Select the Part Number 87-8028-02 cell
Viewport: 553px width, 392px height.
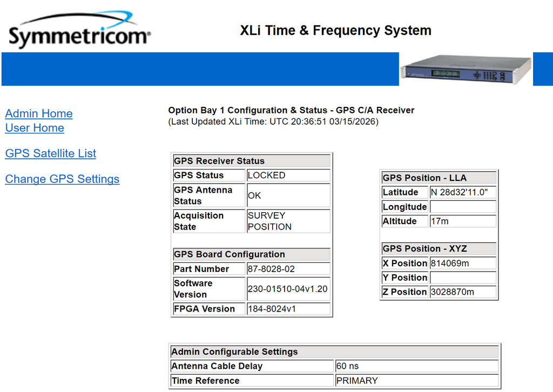pyautogui.click(x=288, y=269)
